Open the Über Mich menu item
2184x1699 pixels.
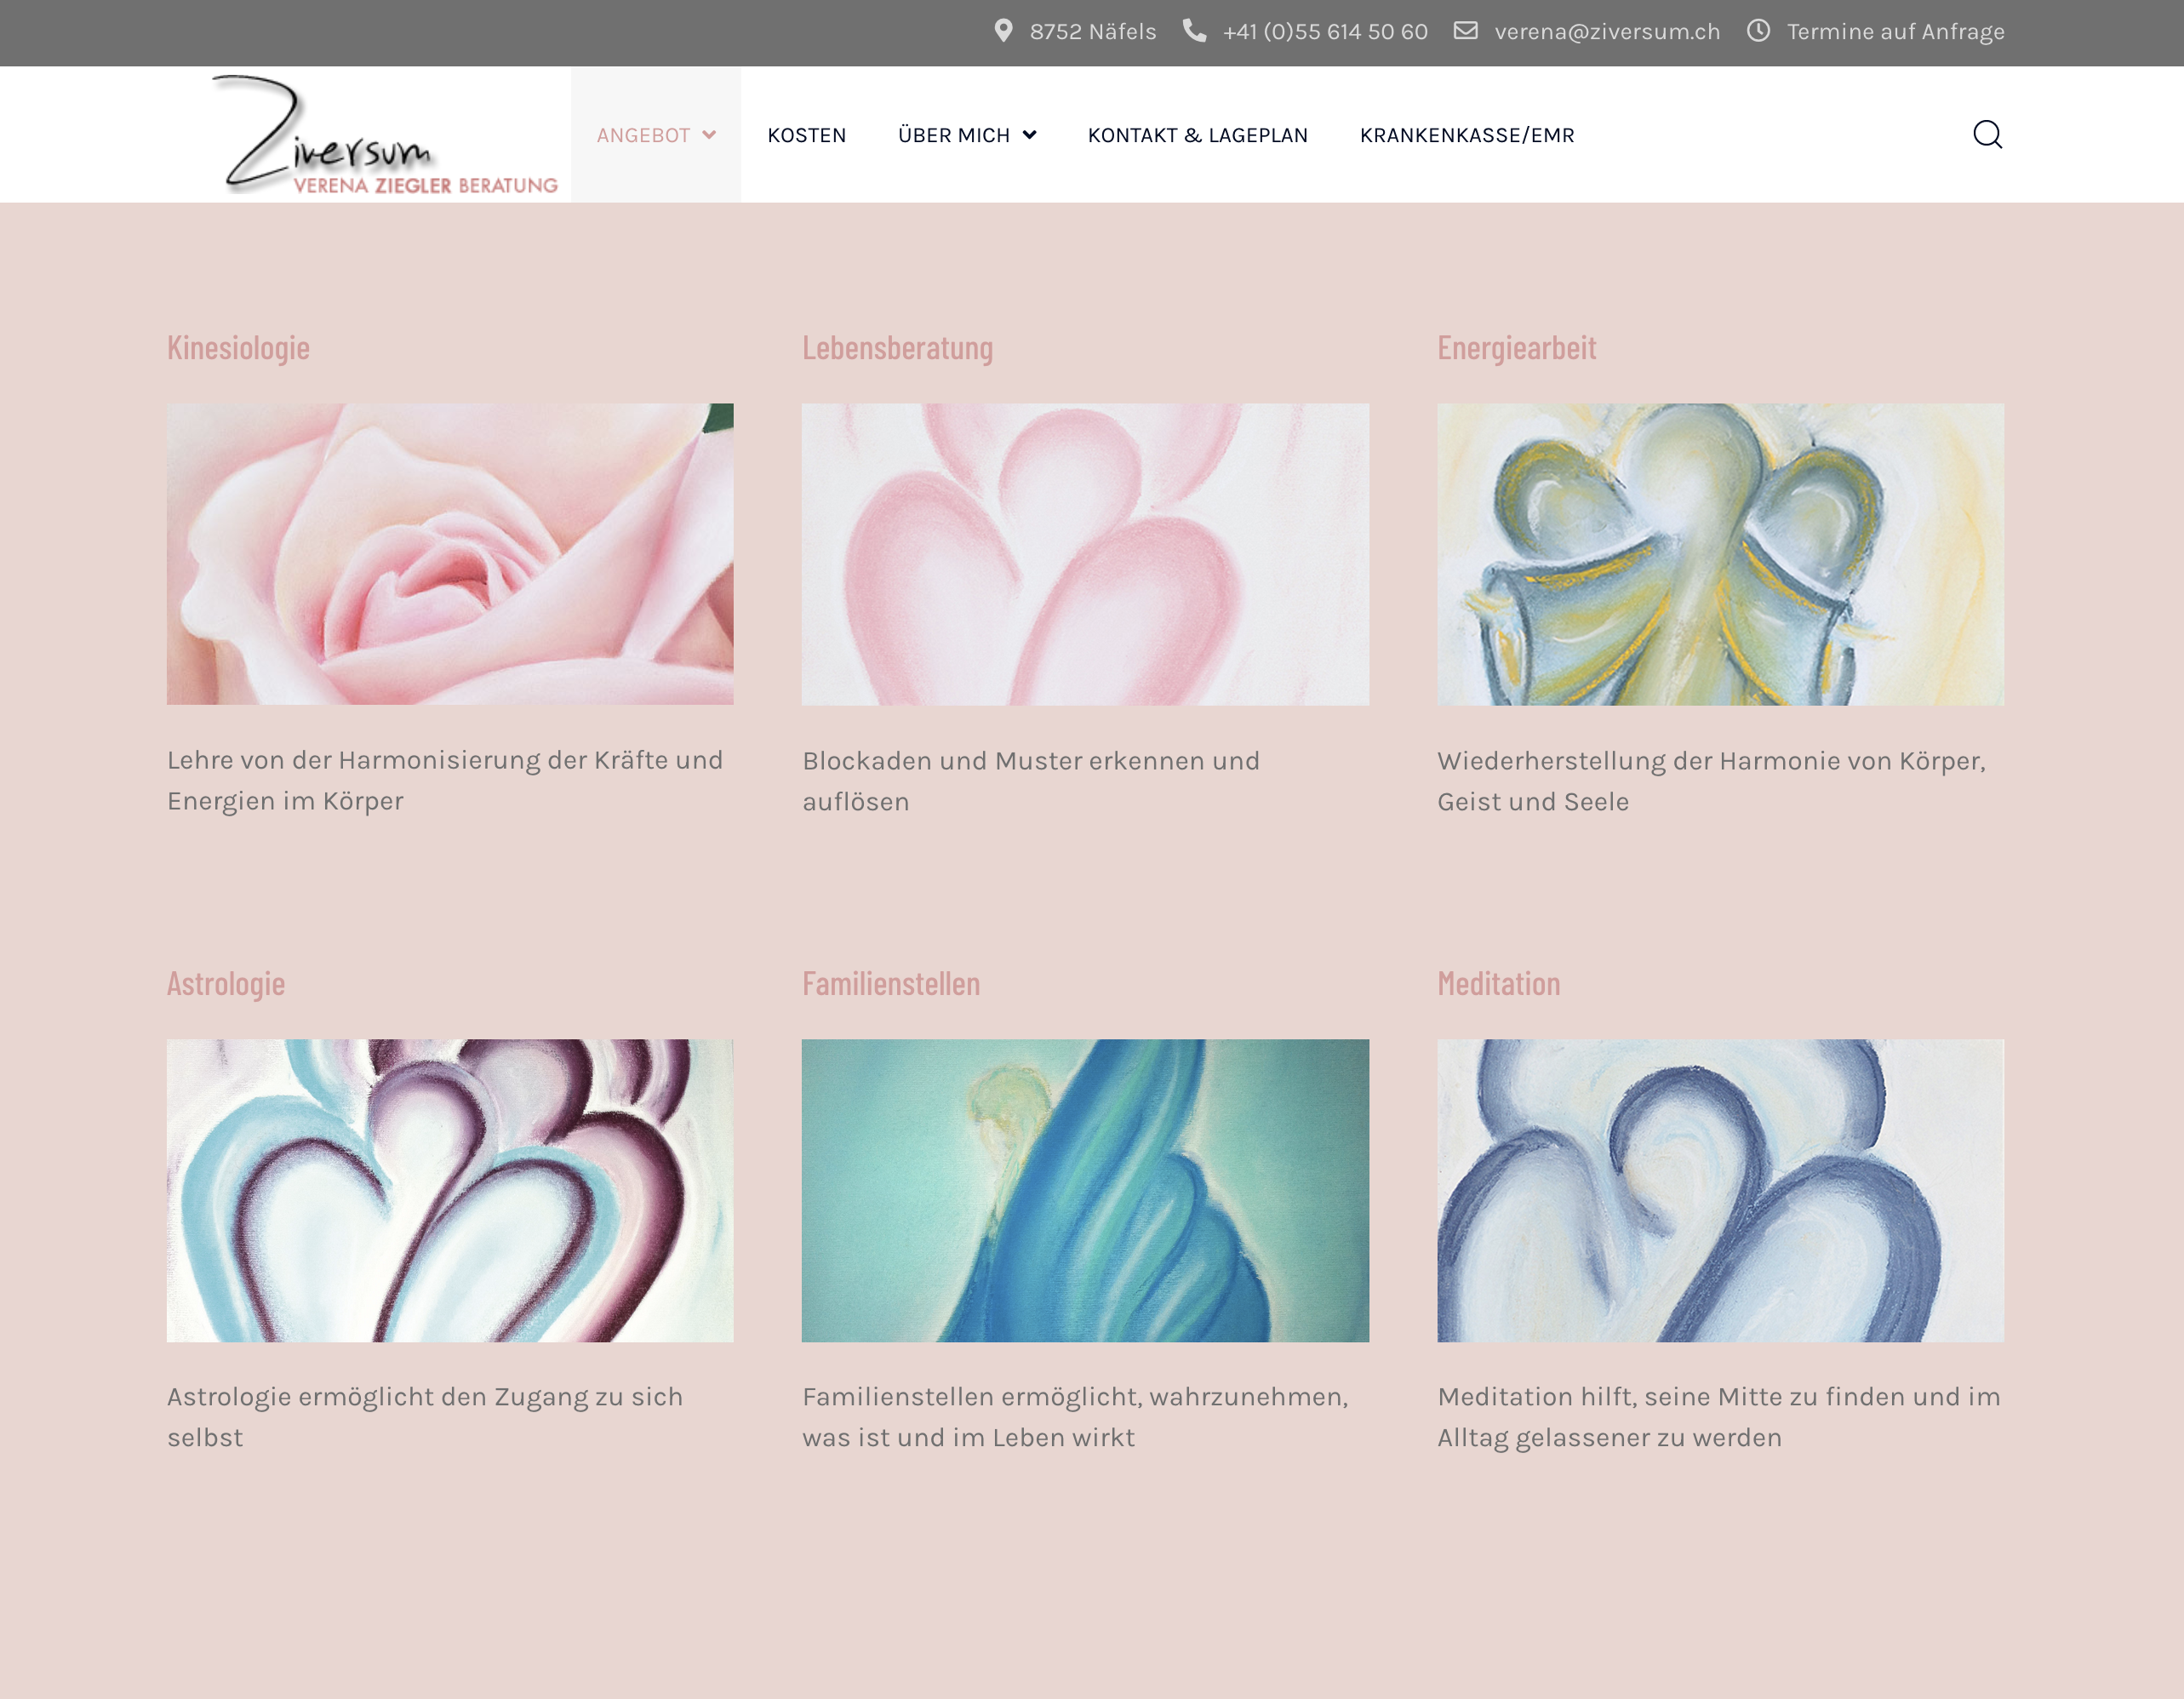click(953, 135)
